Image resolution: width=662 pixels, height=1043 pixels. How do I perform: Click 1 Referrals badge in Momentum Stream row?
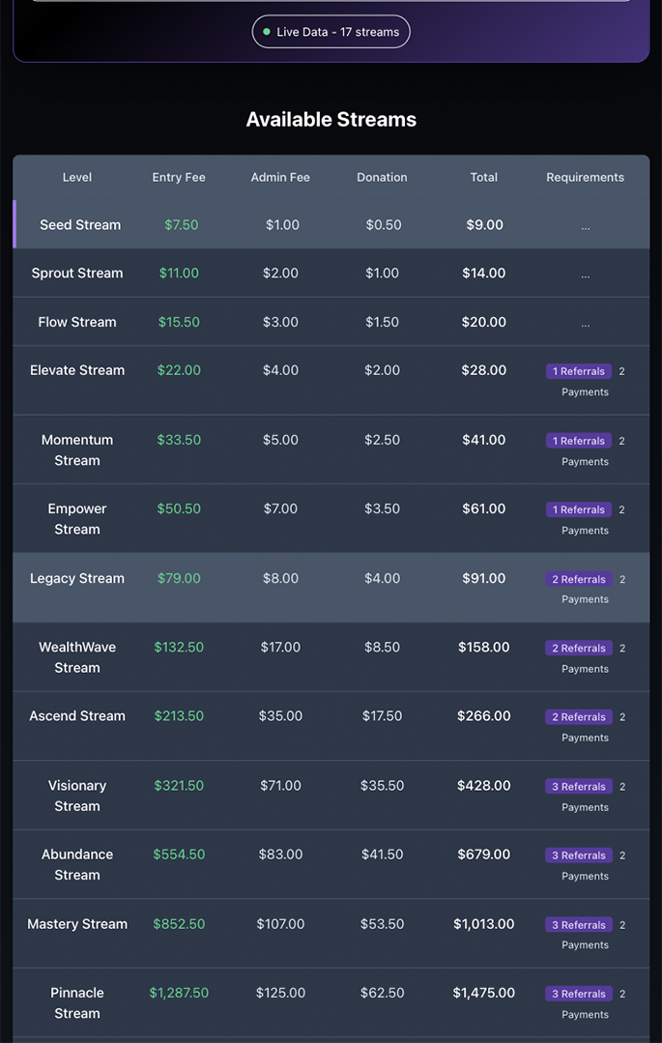[x=578, y=441]
